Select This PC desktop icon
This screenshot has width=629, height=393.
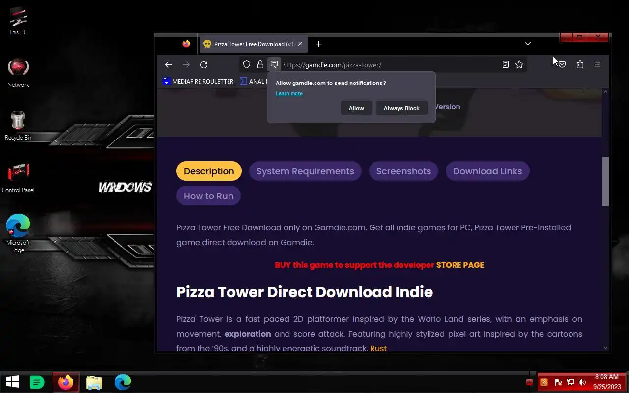coord(18,21)
